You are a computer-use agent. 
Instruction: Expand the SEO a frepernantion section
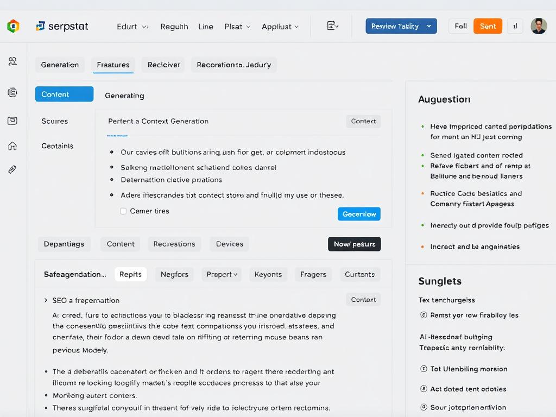(x=45, y=300)
